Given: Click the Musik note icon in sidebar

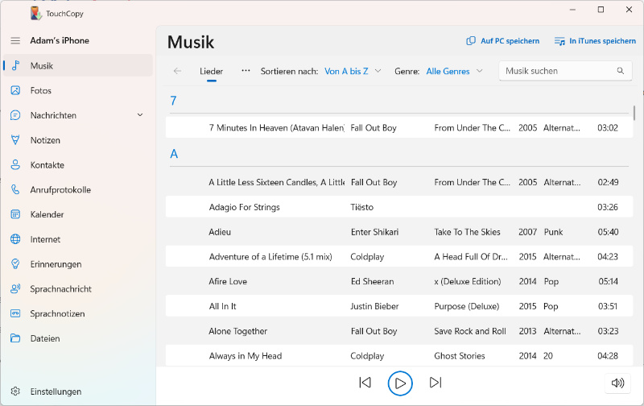Looking at the screenshot, I should 15,66.
